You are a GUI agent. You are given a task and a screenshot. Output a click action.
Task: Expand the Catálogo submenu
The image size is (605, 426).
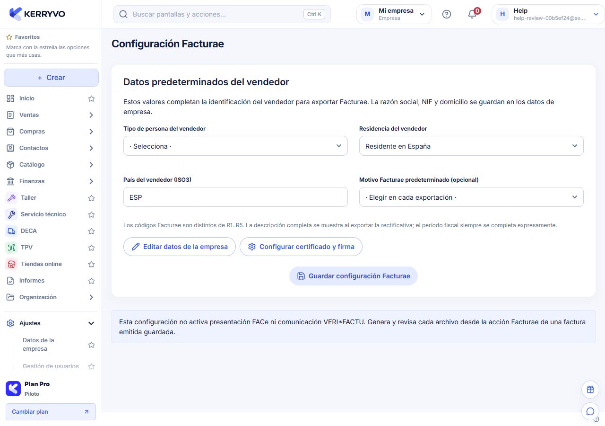(91, 165)
